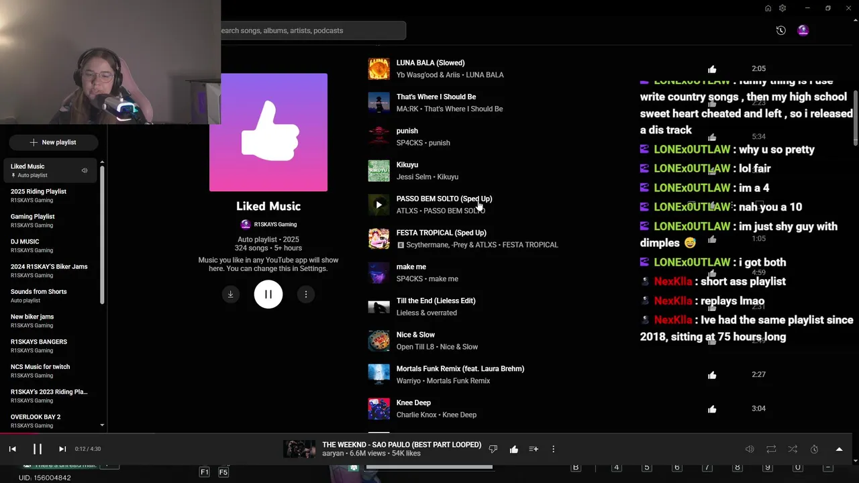The image size is (859, 483).
Task: Open the account avatar menu
Action: click(x=803, y=30)
